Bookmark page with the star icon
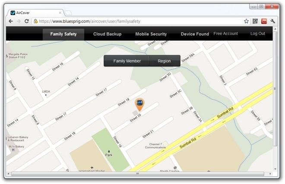Screen dimensions: 285x184 [x=246, y=21]
